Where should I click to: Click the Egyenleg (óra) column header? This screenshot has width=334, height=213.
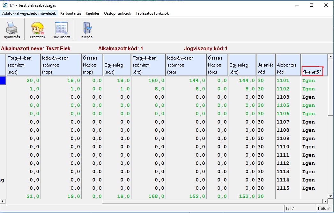[x=242, y=65]
